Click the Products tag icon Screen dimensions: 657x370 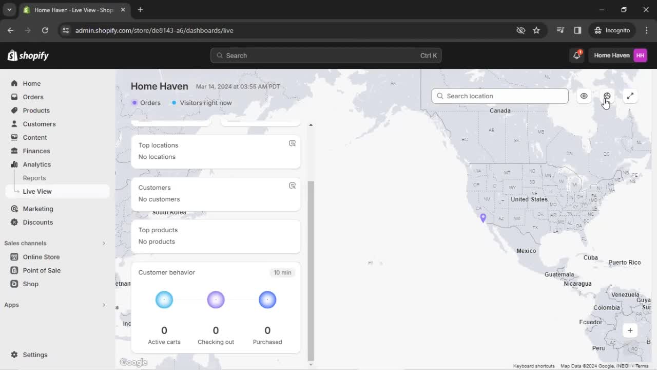(x=14, y=110)
